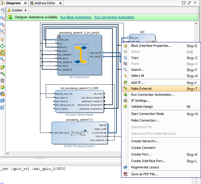The image size is (201, 184).
Task: Toggle the highlighted orange toolbar button
Action: [3, 53]
